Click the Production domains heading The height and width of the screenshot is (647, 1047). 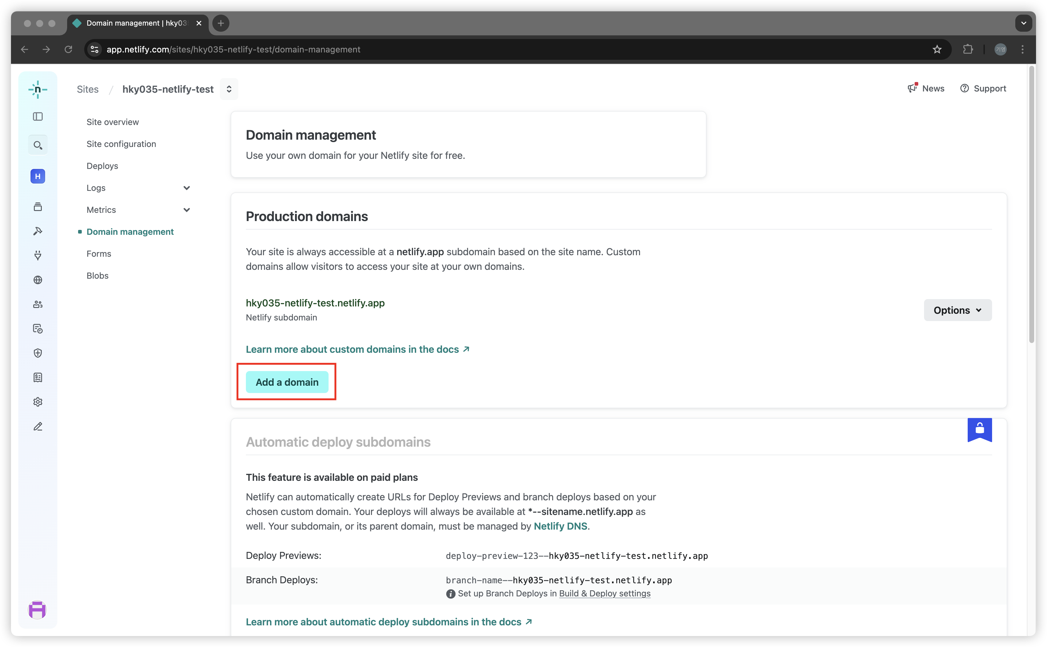click(307, 216)
